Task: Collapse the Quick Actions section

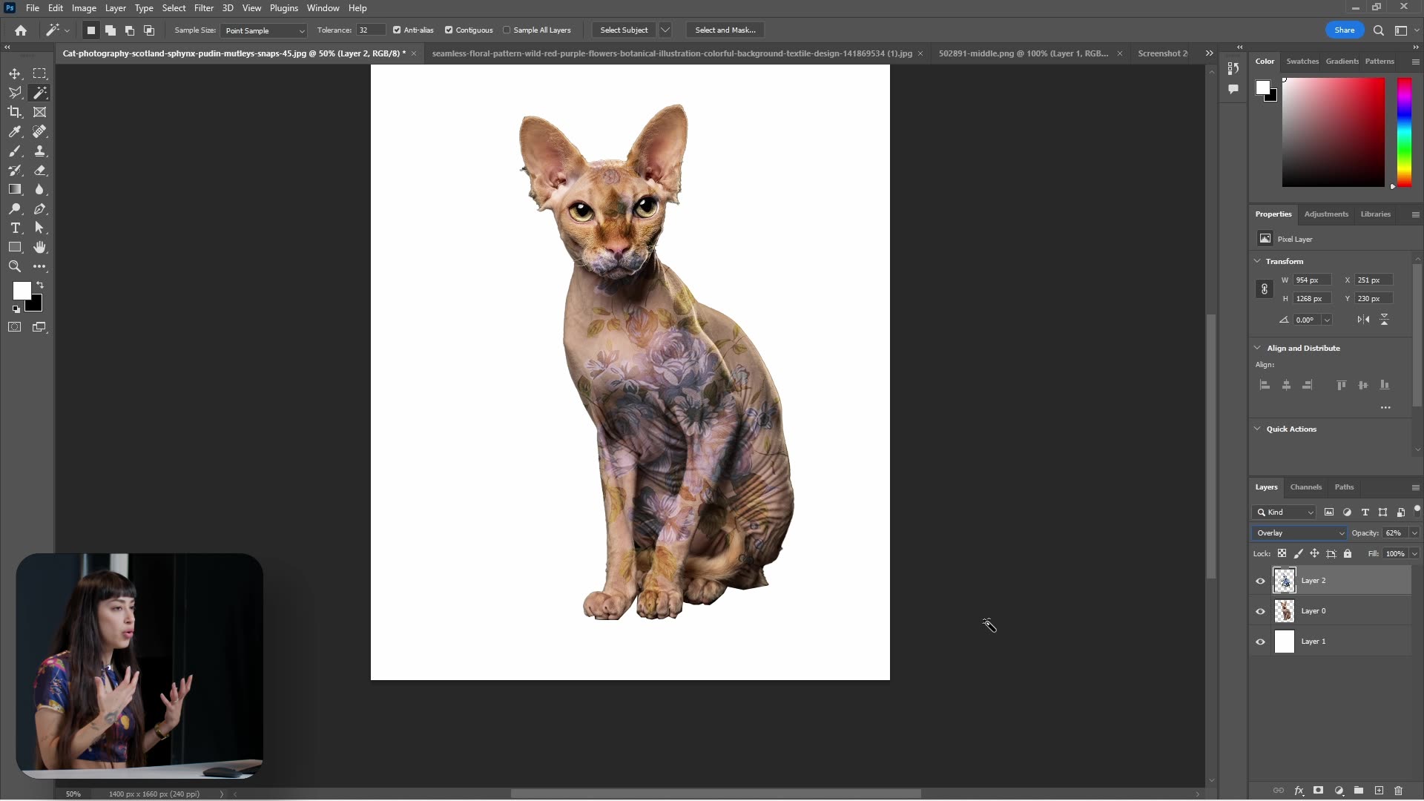Action: [1257, 429]
